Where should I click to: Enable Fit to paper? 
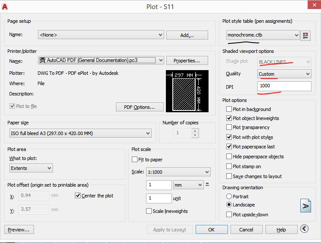pos(134,160)
